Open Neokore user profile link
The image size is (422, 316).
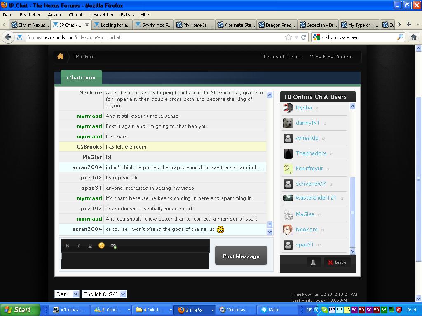click(x=307, y=230)
